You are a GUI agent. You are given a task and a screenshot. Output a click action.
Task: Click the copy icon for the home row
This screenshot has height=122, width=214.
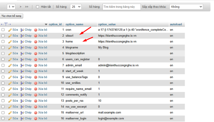click(x=22, y=41)
